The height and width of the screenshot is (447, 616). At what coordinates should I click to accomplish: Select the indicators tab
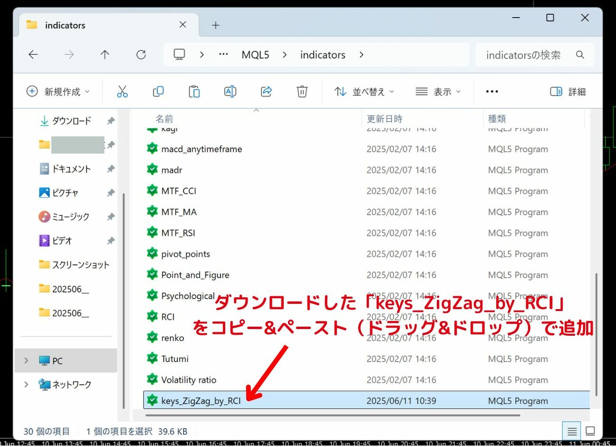point(64,25)
